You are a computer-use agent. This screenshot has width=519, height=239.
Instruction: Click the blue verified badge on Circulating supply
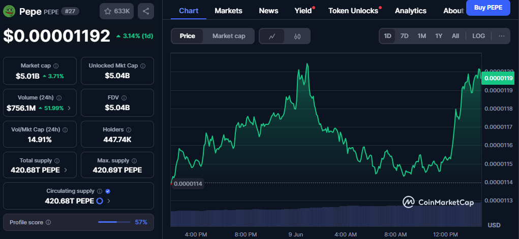[x=108, y=191]
